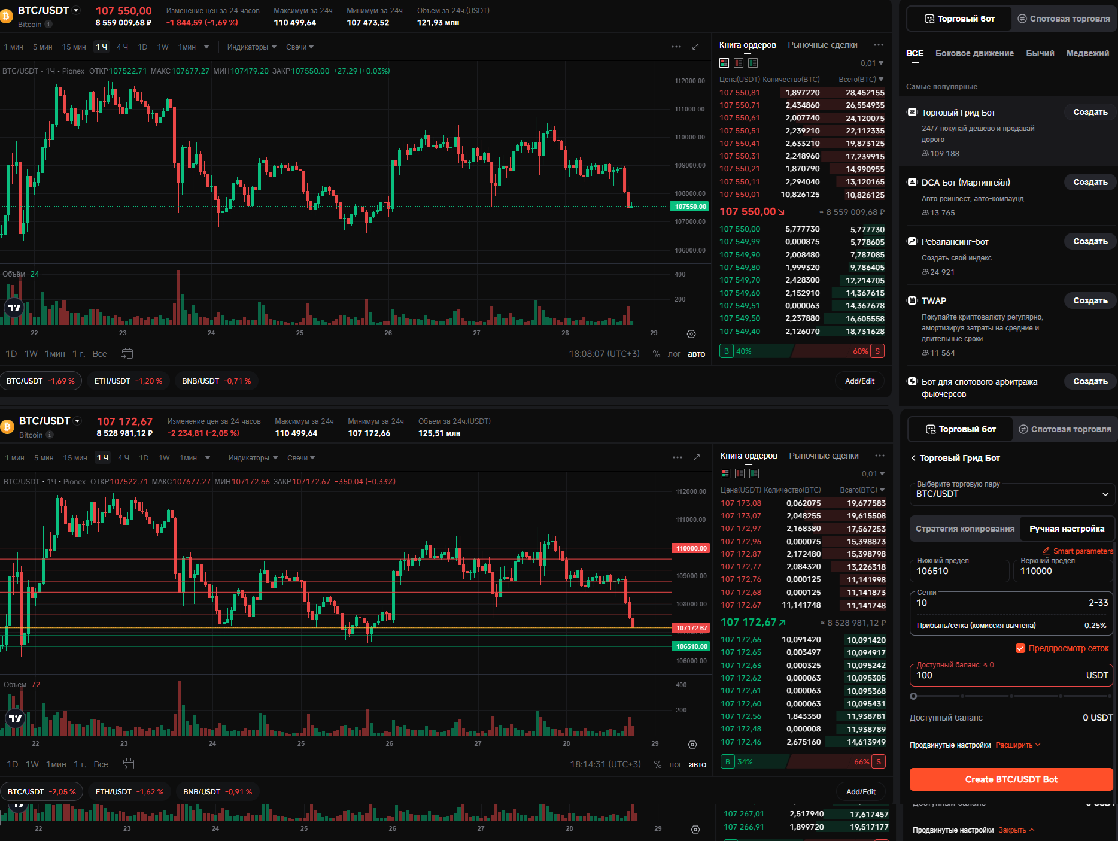Toggle Предпросмотр сеток checkbox
The width and height of the screenshot is (1118, 841).
[1020, 648]
